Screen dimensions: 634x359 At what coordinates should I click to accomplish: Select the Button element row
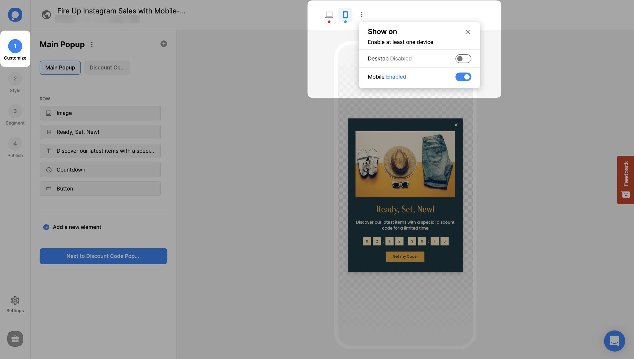tap(100, 188)
